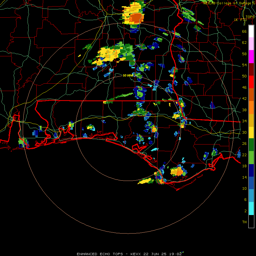This screenshot has height=256, width=256.
Task: Click the TH threshold label
Action: 244,222
